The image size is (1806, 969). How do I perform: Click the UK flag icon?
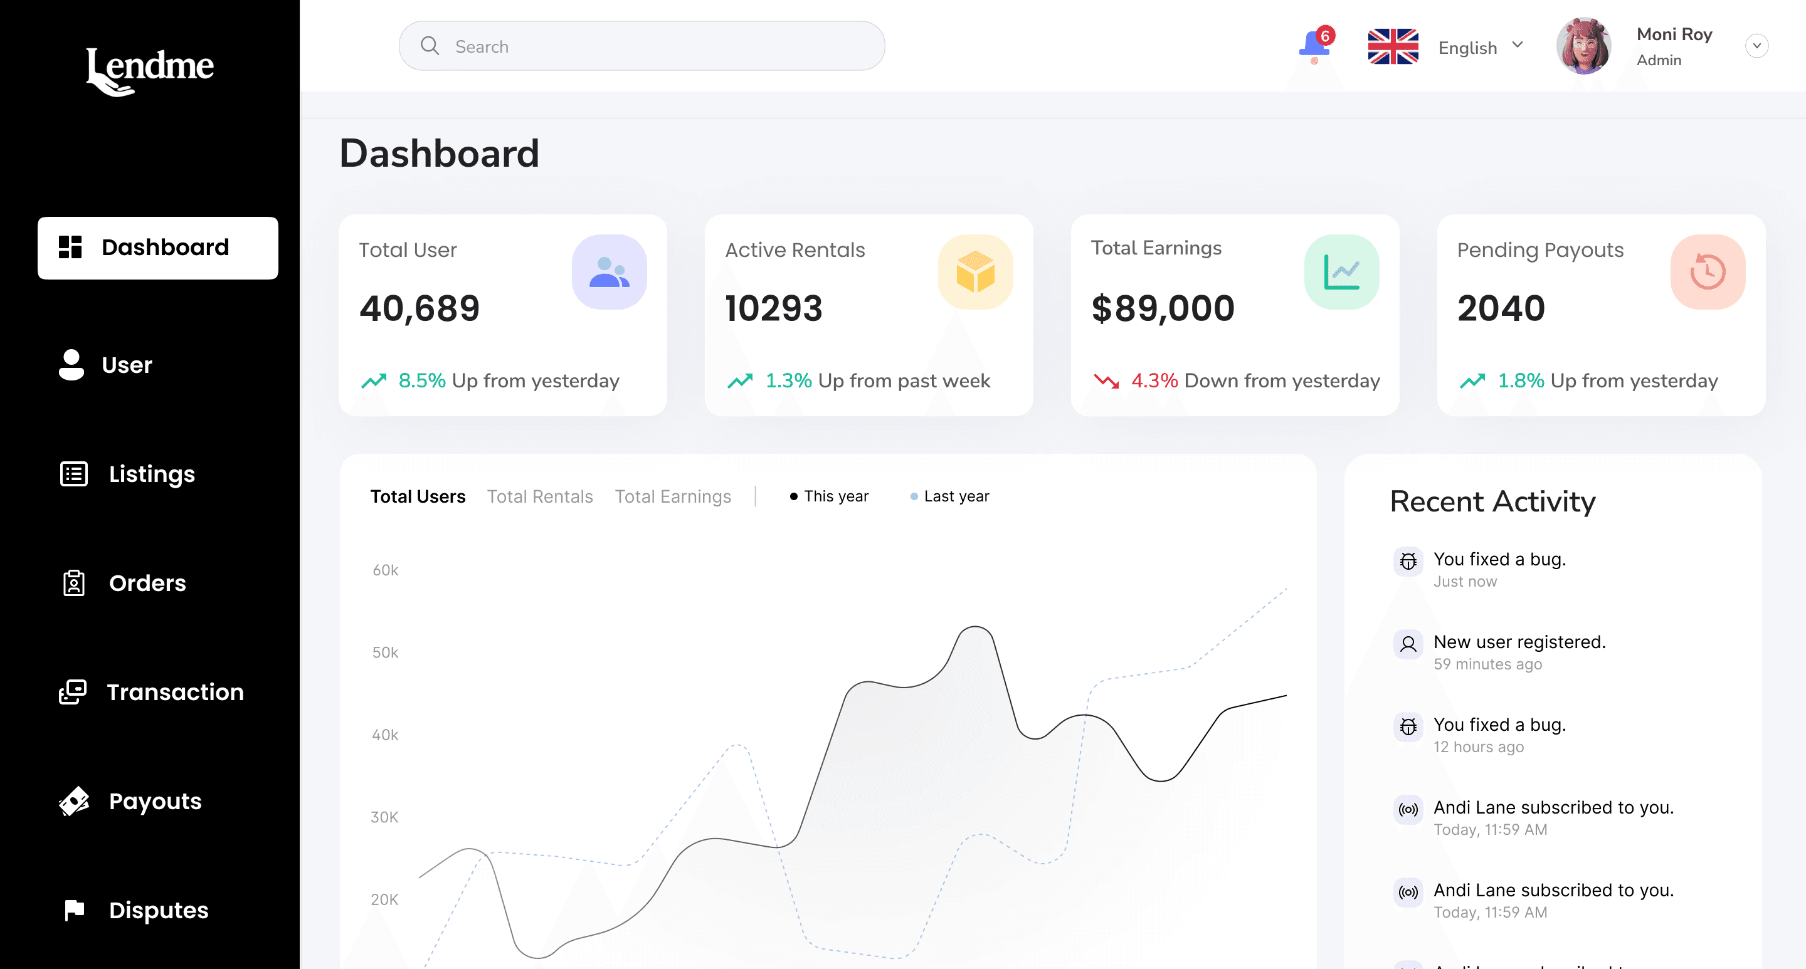click(x=1392, y=46)
